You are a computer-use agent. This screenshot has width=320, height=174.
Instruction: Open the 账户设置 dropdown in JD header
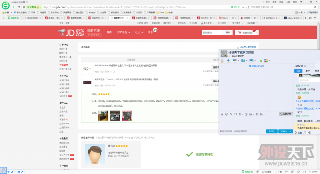(124, 32)
